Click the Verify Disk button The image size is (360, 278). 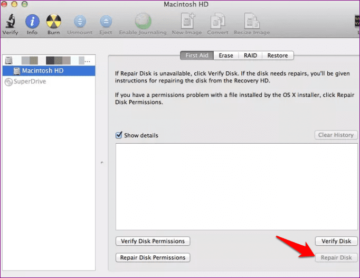(336, 241)
